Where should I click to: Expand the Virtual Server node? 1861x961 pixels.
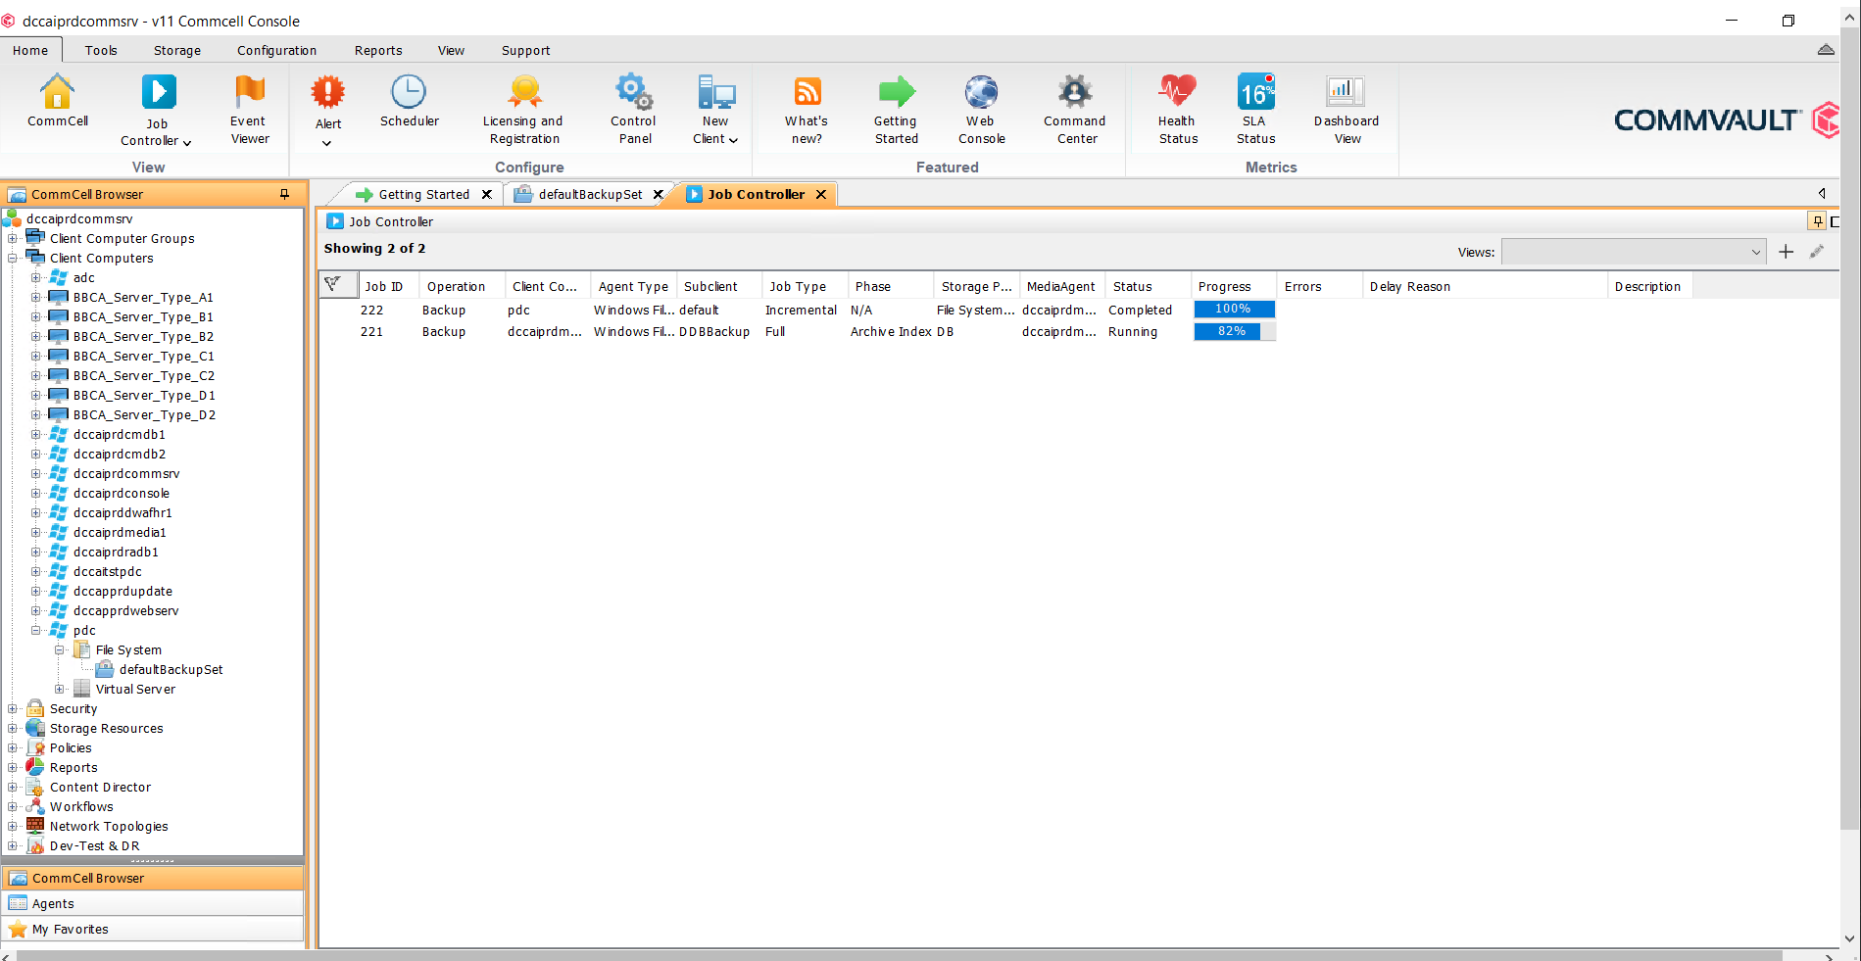click(x=60, y=689)
